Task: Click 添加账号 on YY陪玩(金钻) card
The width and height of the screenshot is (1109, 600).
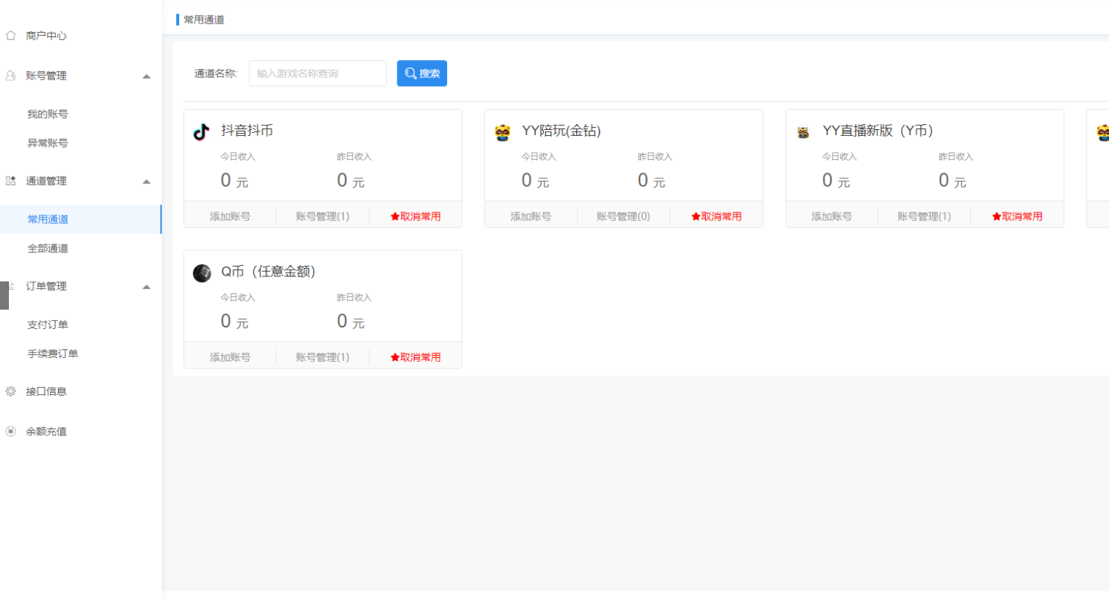Action: 531,217
